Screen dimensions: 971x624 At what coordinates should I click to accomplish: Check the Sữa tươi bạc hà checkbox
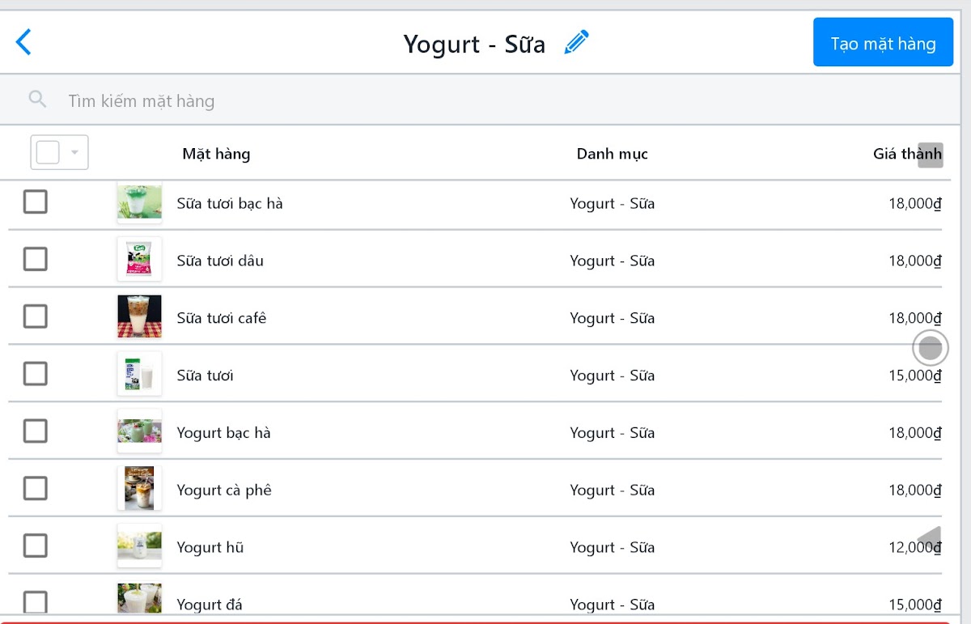tap(35, 202)
